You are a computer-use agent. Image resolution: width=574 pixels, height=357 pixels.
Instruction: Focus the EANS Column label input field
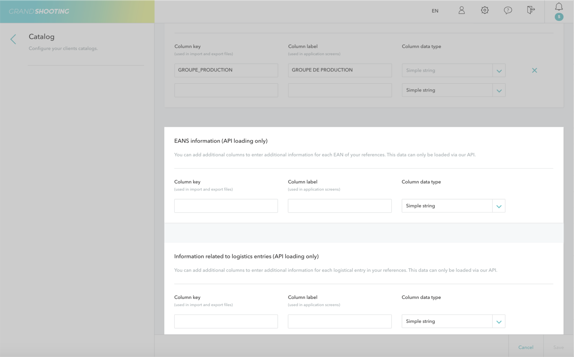pyautogui.click(x=339, y=206)
